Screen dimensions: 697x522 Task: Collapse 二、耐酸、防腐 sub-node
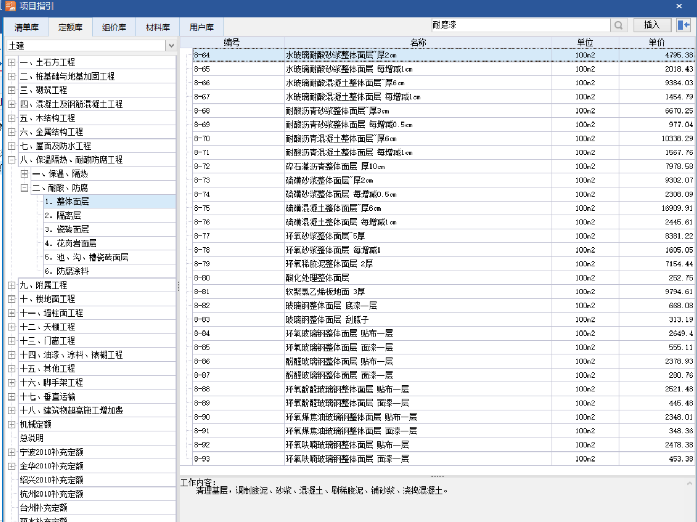24,187
